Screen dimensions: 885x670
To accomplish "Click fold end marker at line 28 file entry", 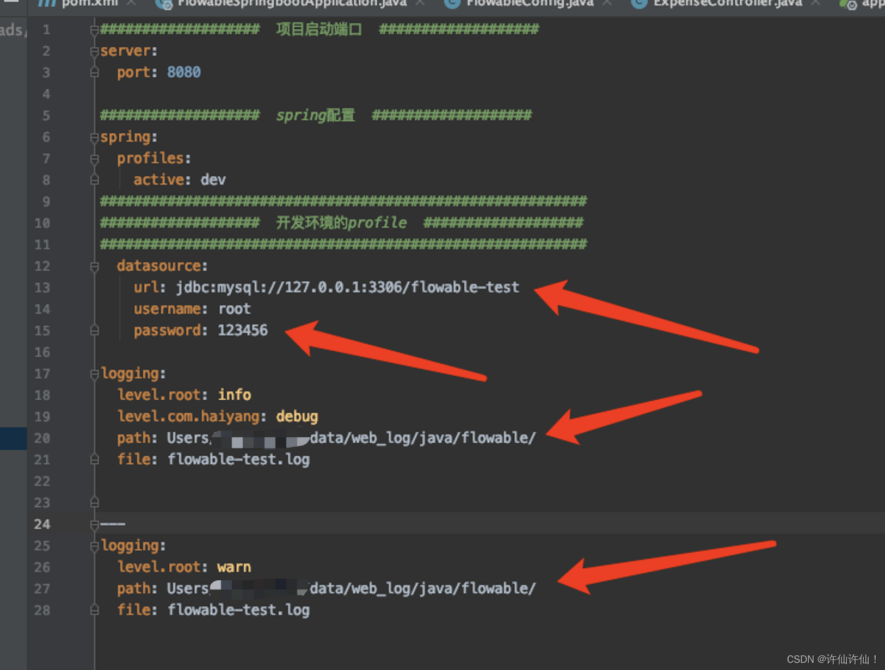I will tap(94, 610).
